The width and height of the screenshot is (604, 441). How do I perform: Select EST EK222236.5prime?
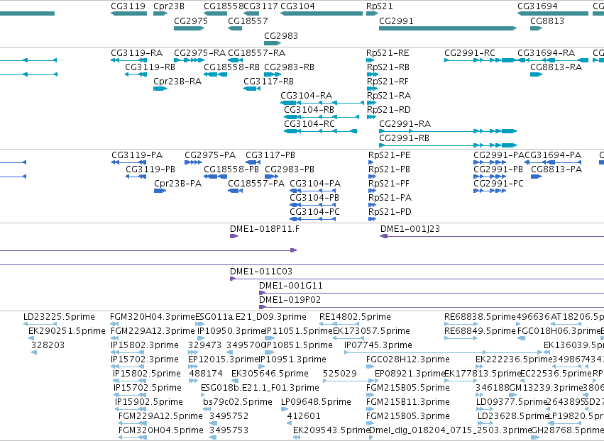tap(480, 367)
